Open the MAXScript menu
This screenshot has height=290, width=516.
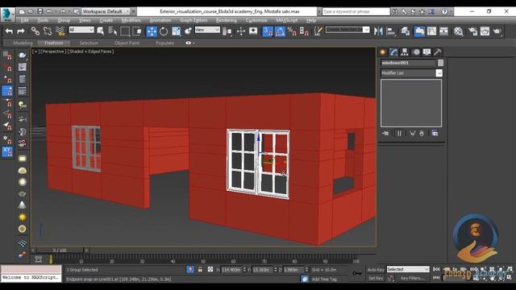click(287, 20)
